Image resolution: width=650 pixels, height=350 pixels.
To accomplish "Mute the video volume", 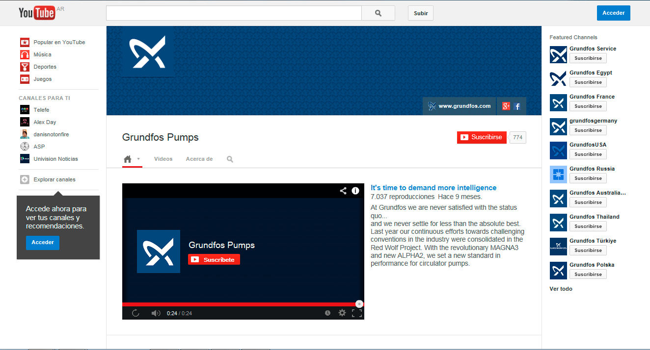I will (x=156, y=313).
